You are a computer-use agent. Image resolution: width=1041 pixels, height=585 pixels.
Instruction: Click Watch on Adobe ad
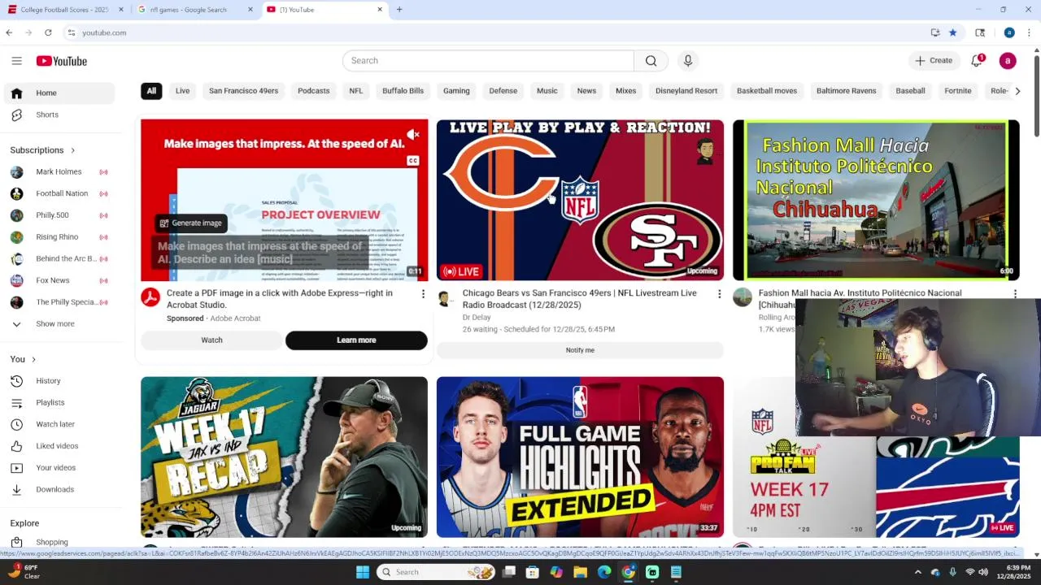[x=211, y=340]
